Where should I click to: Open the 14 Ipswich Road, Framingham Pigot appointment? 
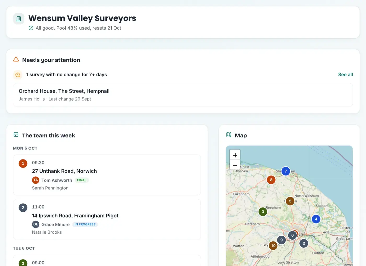click(x=107, y=219)
